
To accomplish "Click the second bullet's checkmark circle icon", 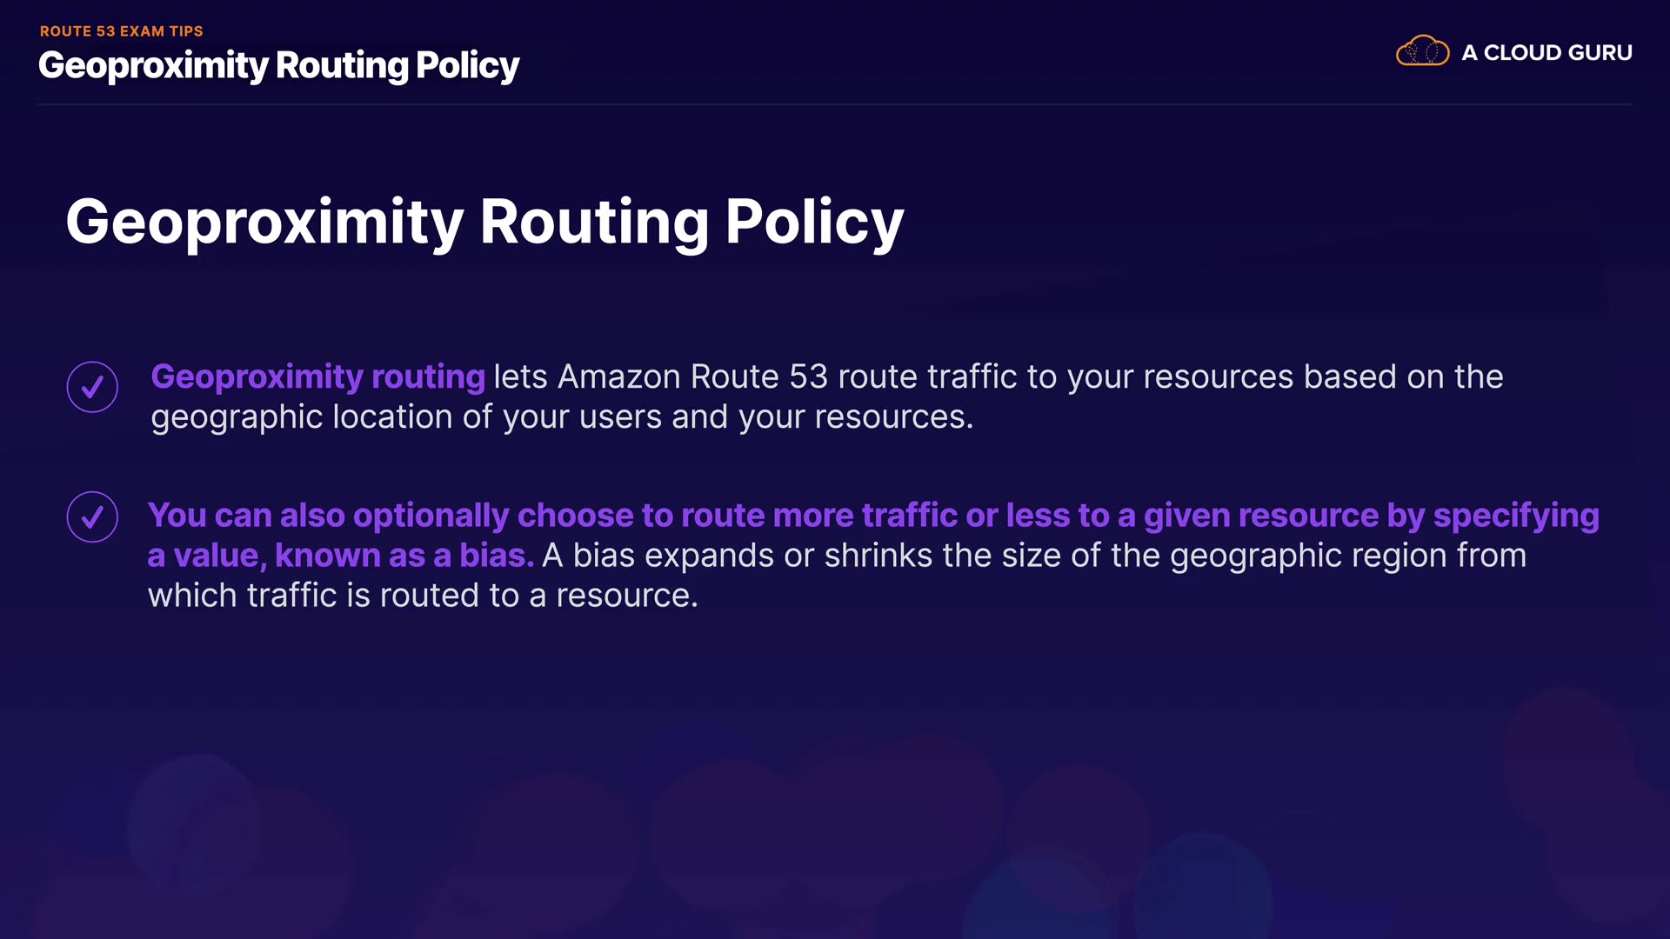I will (92, 517).
